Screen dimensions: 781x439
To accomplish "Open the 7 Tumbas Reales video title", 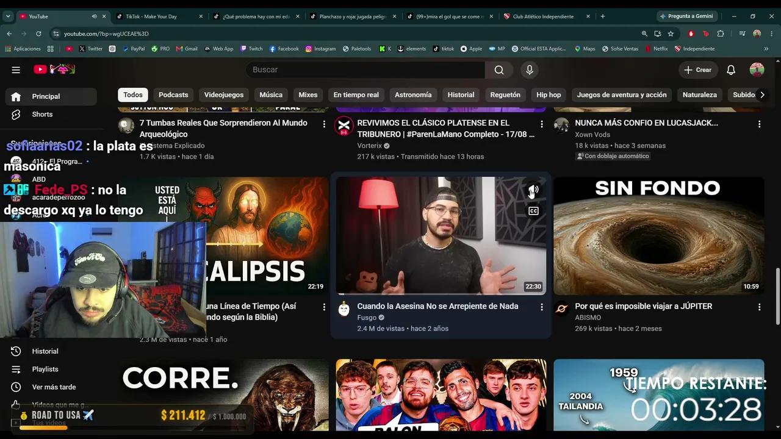I will (x=223, y=128).
